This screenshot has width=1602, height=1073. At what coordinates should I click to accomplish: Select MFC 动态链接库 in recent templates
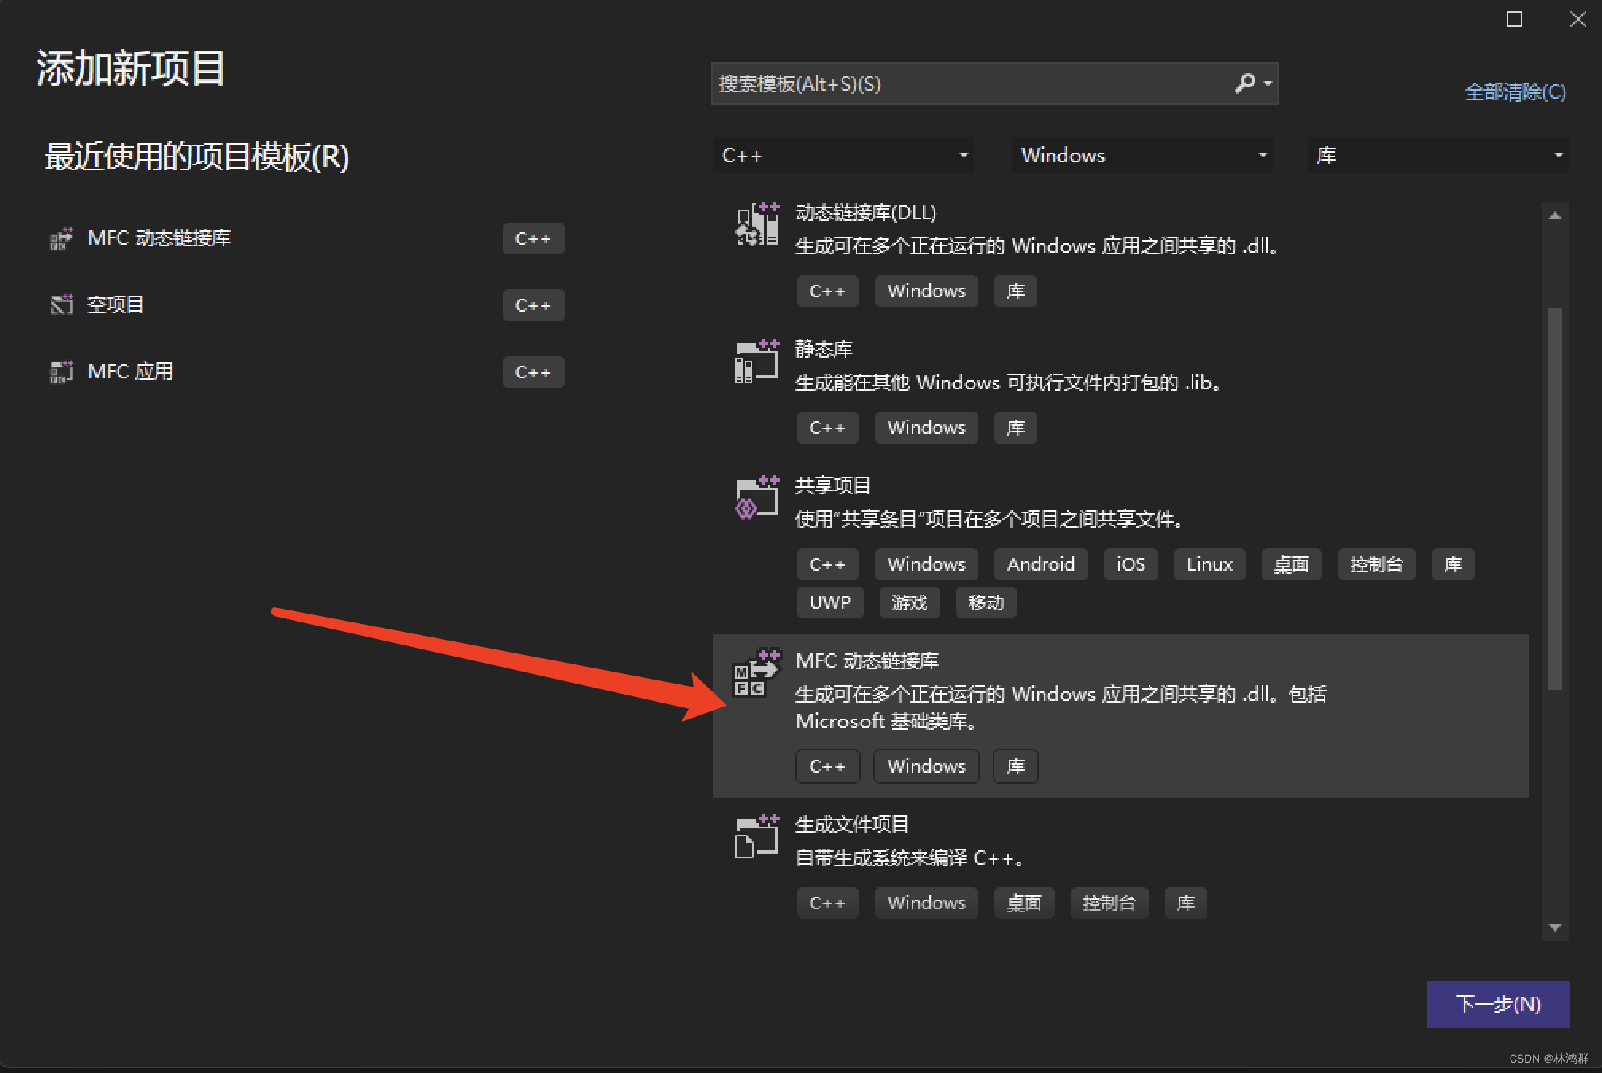click(159, 238)
